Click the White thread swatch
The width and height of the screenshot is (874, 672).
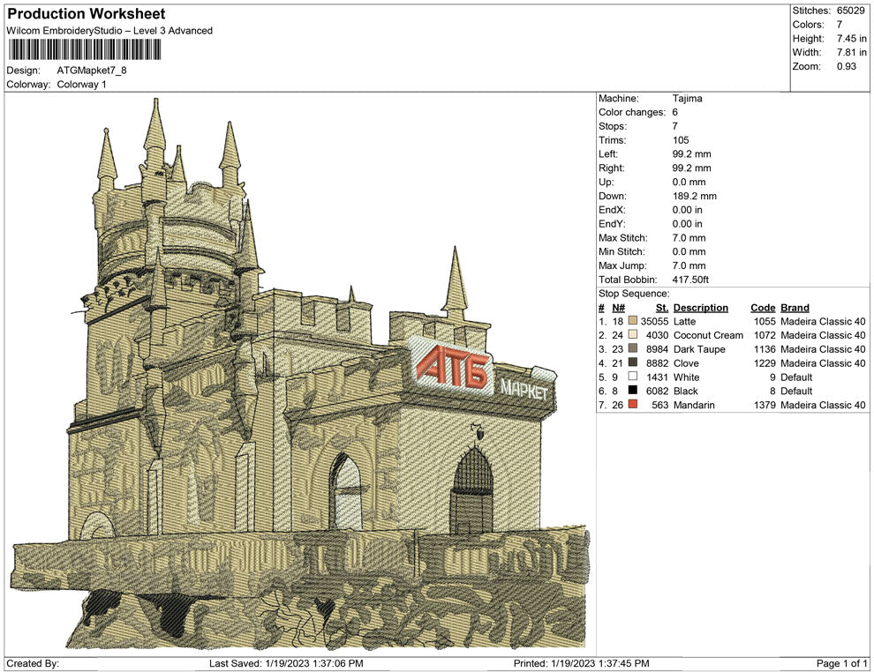[633, 377]
